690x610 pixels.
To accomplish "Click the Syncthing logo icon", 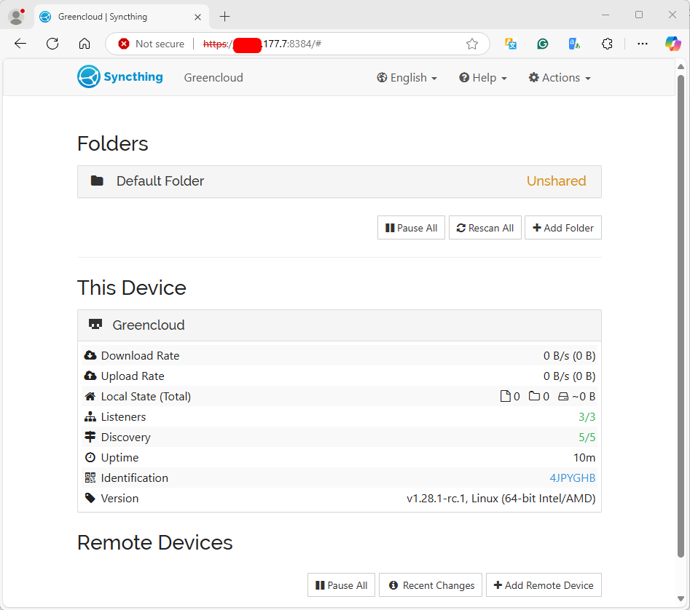I will point(88,77).
